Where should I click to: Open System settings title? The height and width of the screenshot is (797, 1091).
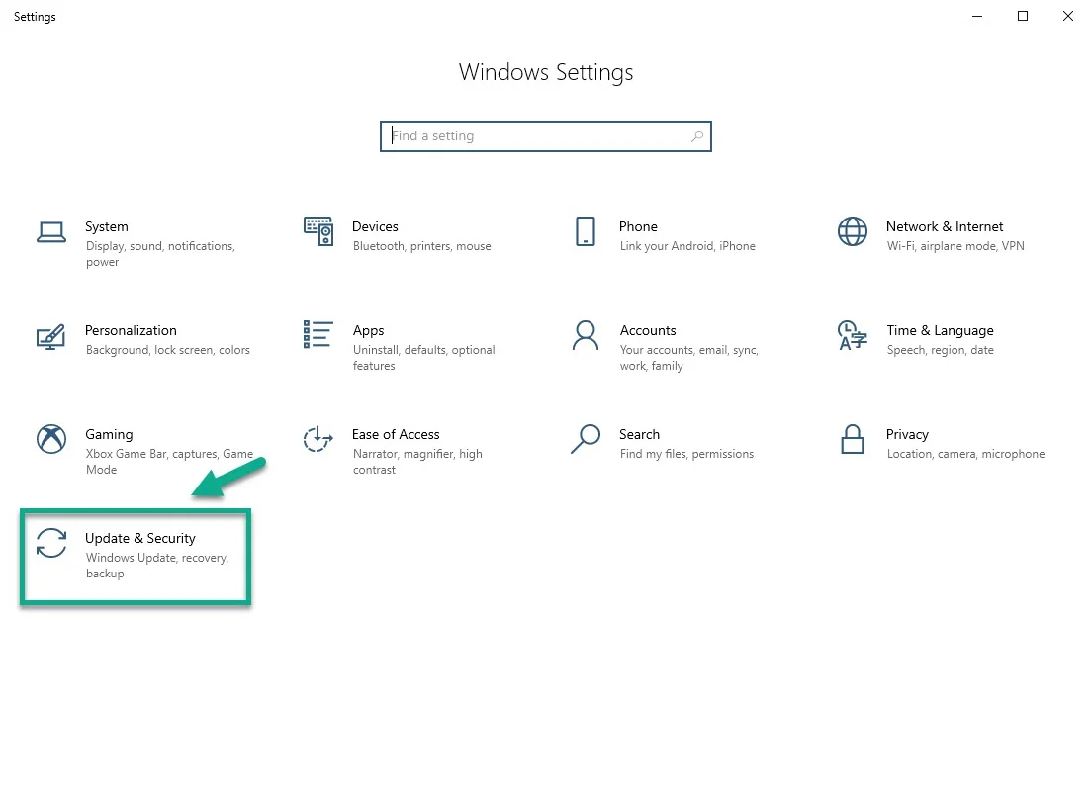[x=107, y=226]
